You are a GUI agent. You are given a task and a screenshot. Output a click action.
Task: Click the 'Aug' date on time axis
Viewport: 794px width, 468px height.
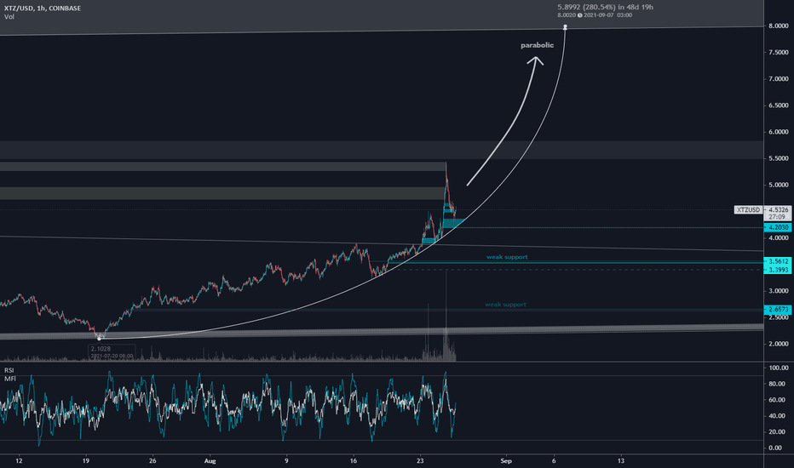[x=210, y=461]
